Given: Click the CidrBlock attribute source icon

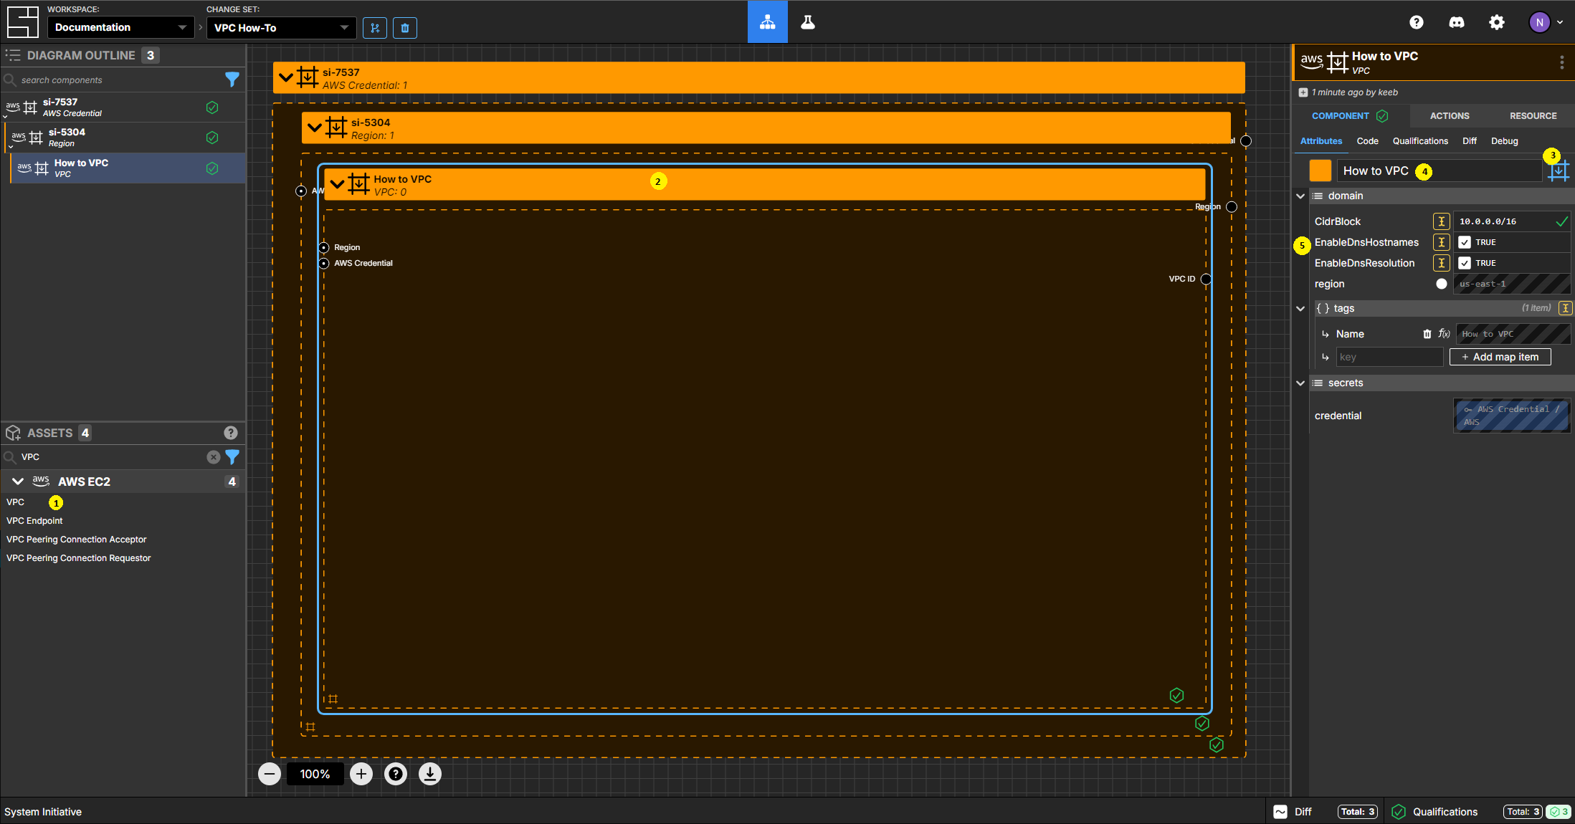Looking at the screenshot, I should click(x=1441, y=221).
